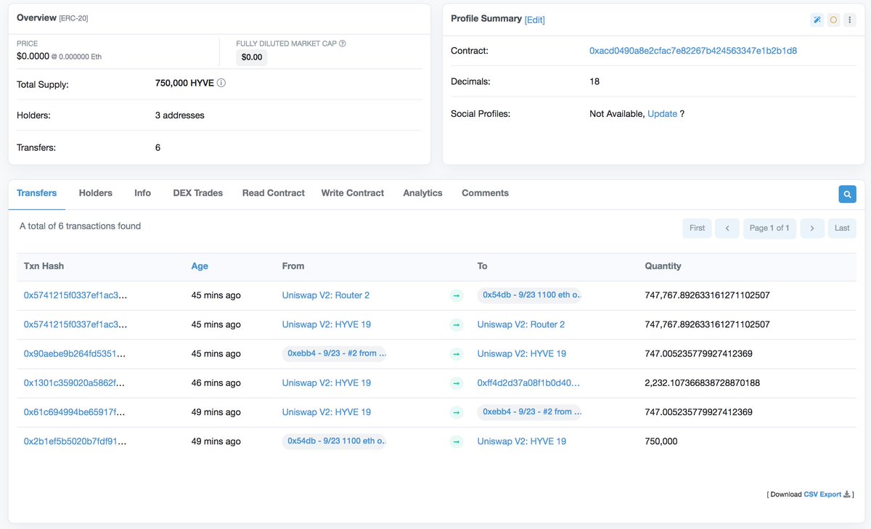Click the Last page button
871x529 pixels.
click(x=842, y=228)
